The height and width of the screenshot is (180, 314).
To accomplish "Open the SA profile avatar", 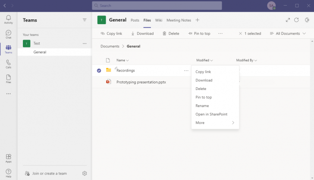I will 271,6.
